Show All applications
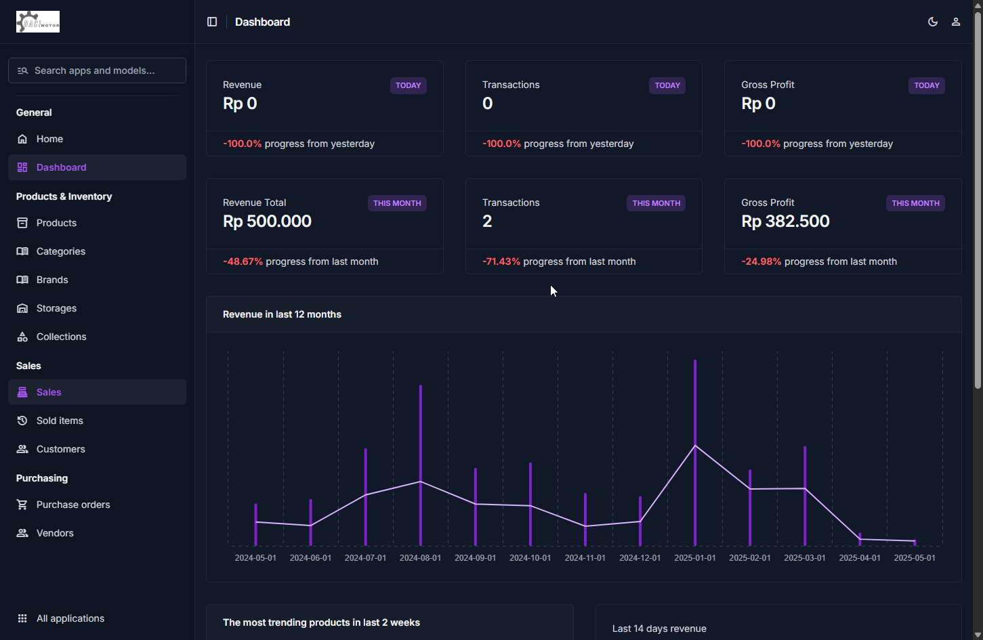 (97, 618)
